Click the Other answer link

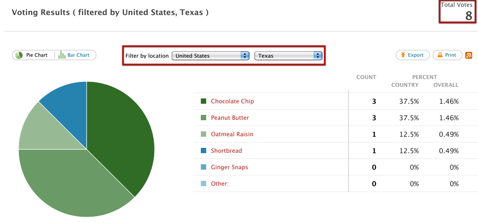pyautogui.click(x=220, y=184)
